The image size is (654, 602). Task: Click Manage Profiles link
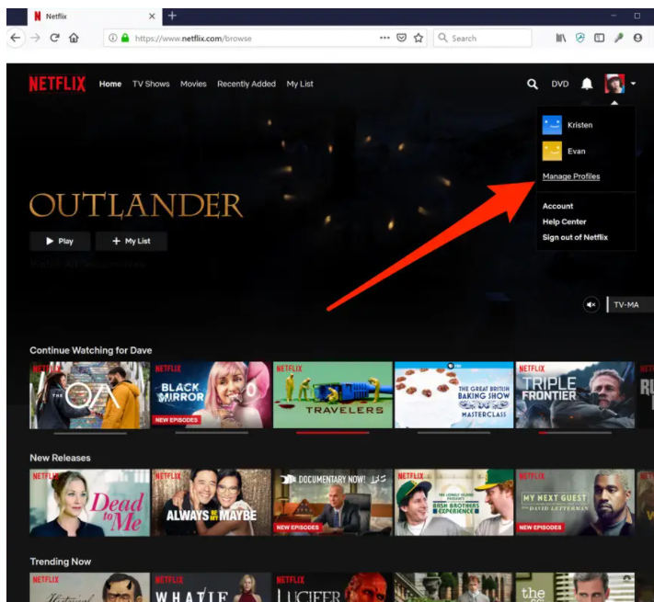click(x=571, y=176)
